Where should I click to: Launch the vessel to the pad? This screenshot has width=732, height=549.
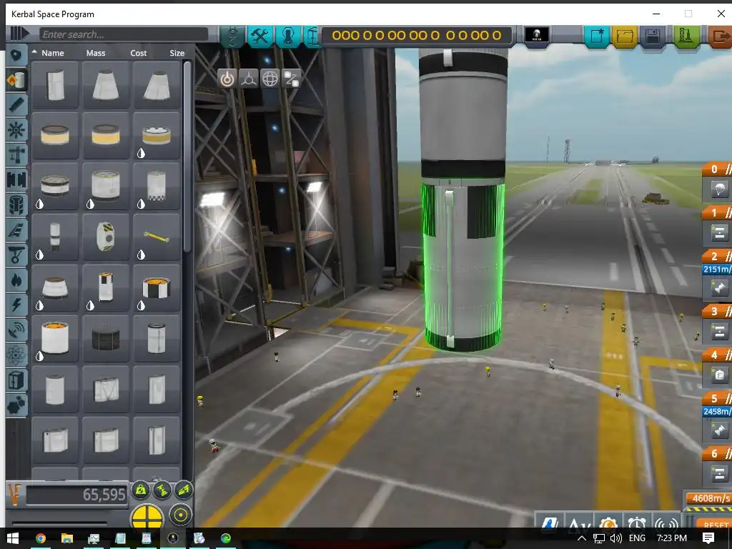point(686,36)
